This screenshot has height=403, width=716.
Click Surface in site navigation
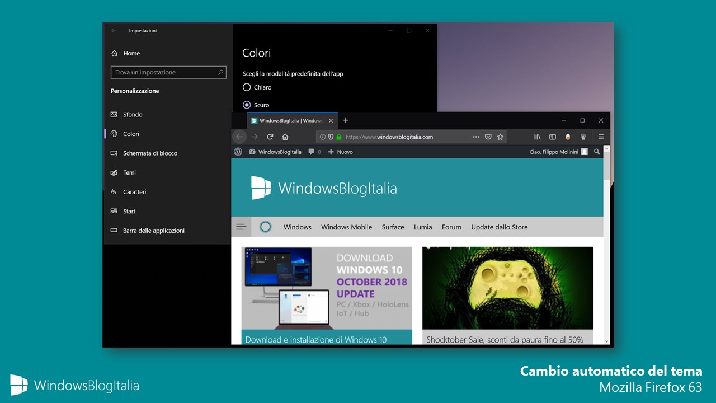tap(393, 227)
